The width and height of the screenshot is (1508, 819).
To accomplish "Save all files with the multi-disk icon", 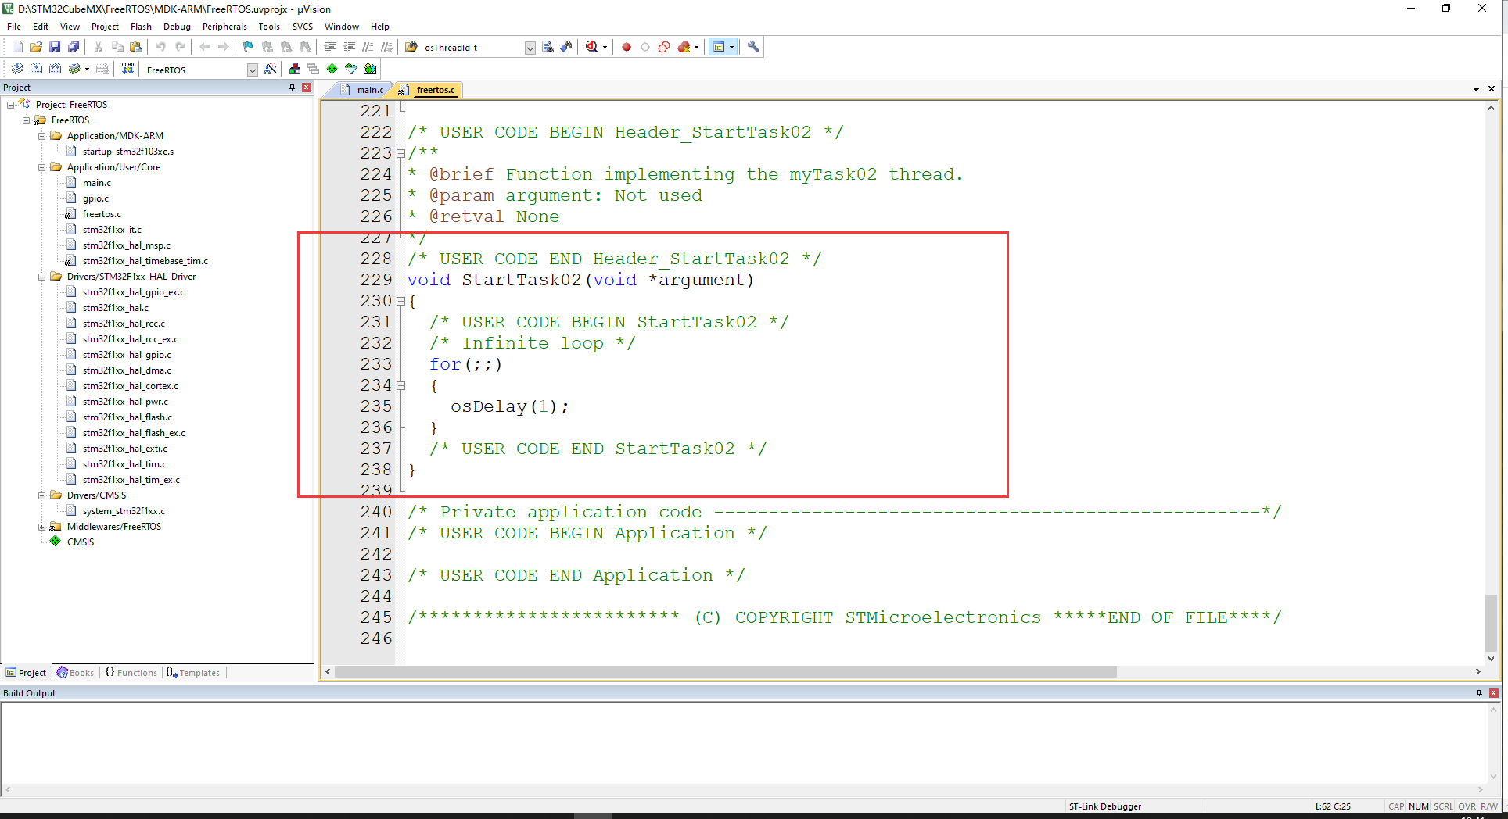I will tap(74, 47).
